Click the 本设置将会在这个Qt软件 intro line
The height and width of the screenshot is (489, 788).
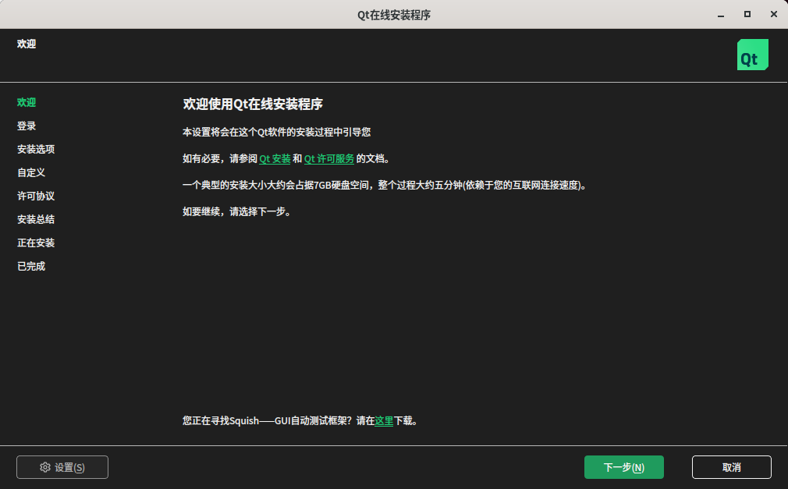point(276,132)
